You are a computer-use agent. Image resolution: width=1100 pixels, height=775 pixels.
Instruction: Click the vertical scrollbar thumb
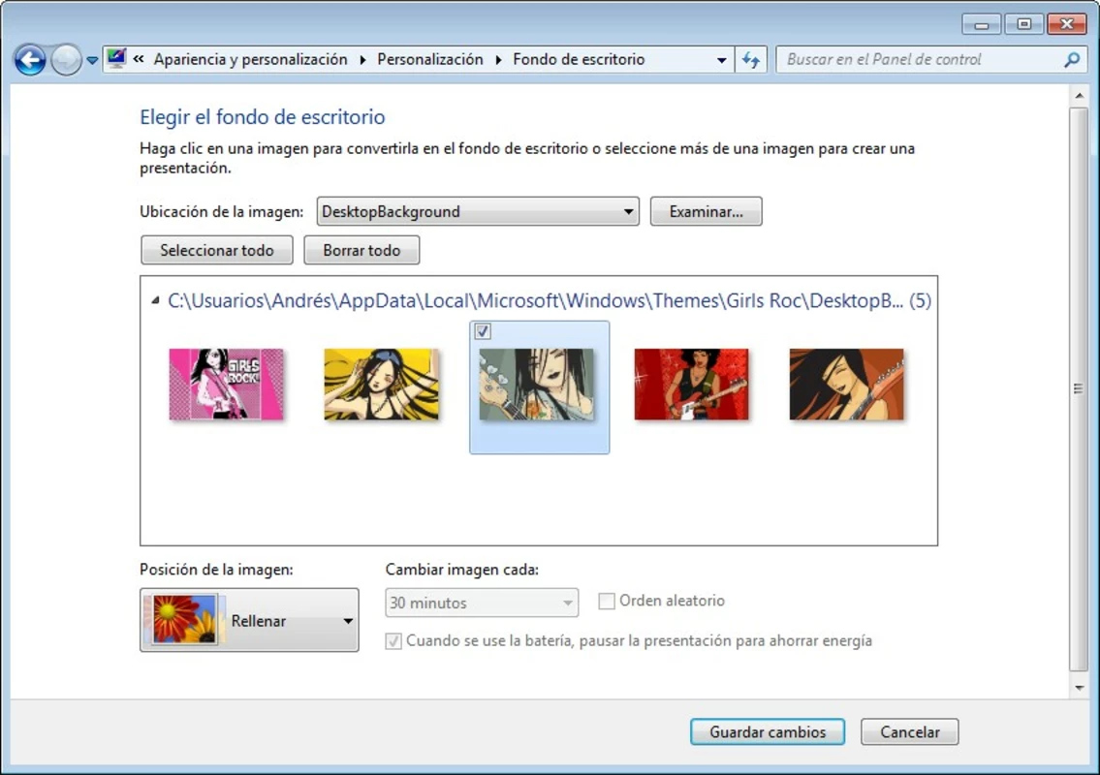pyautogui.click(x=1079, y=388)
